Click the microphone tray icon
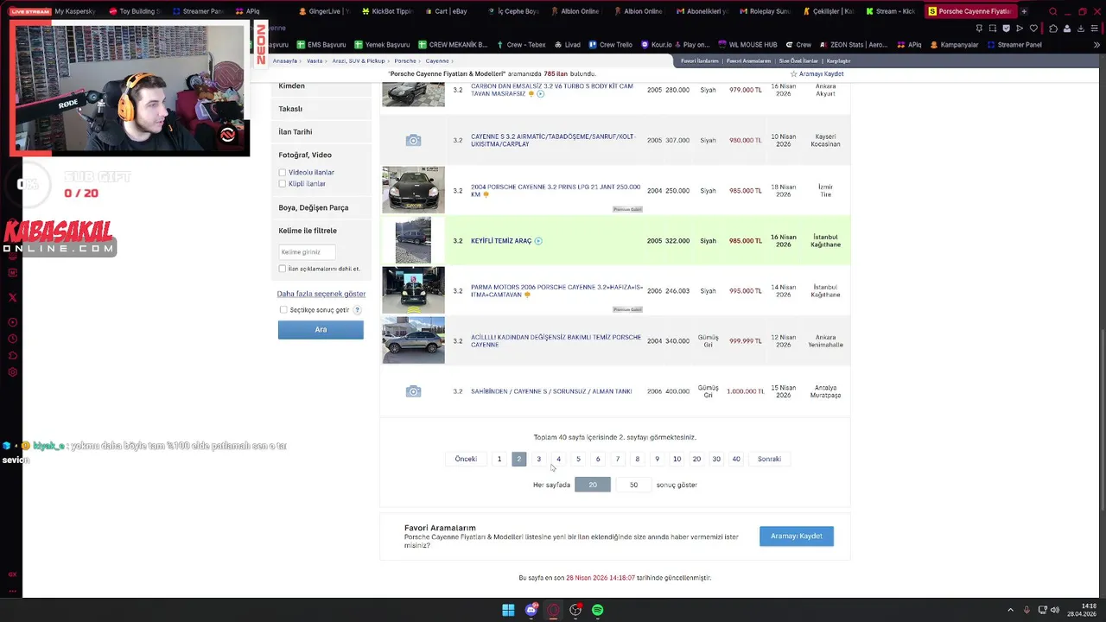Viewport: 1106px width, 622px height. point(1027,611)
